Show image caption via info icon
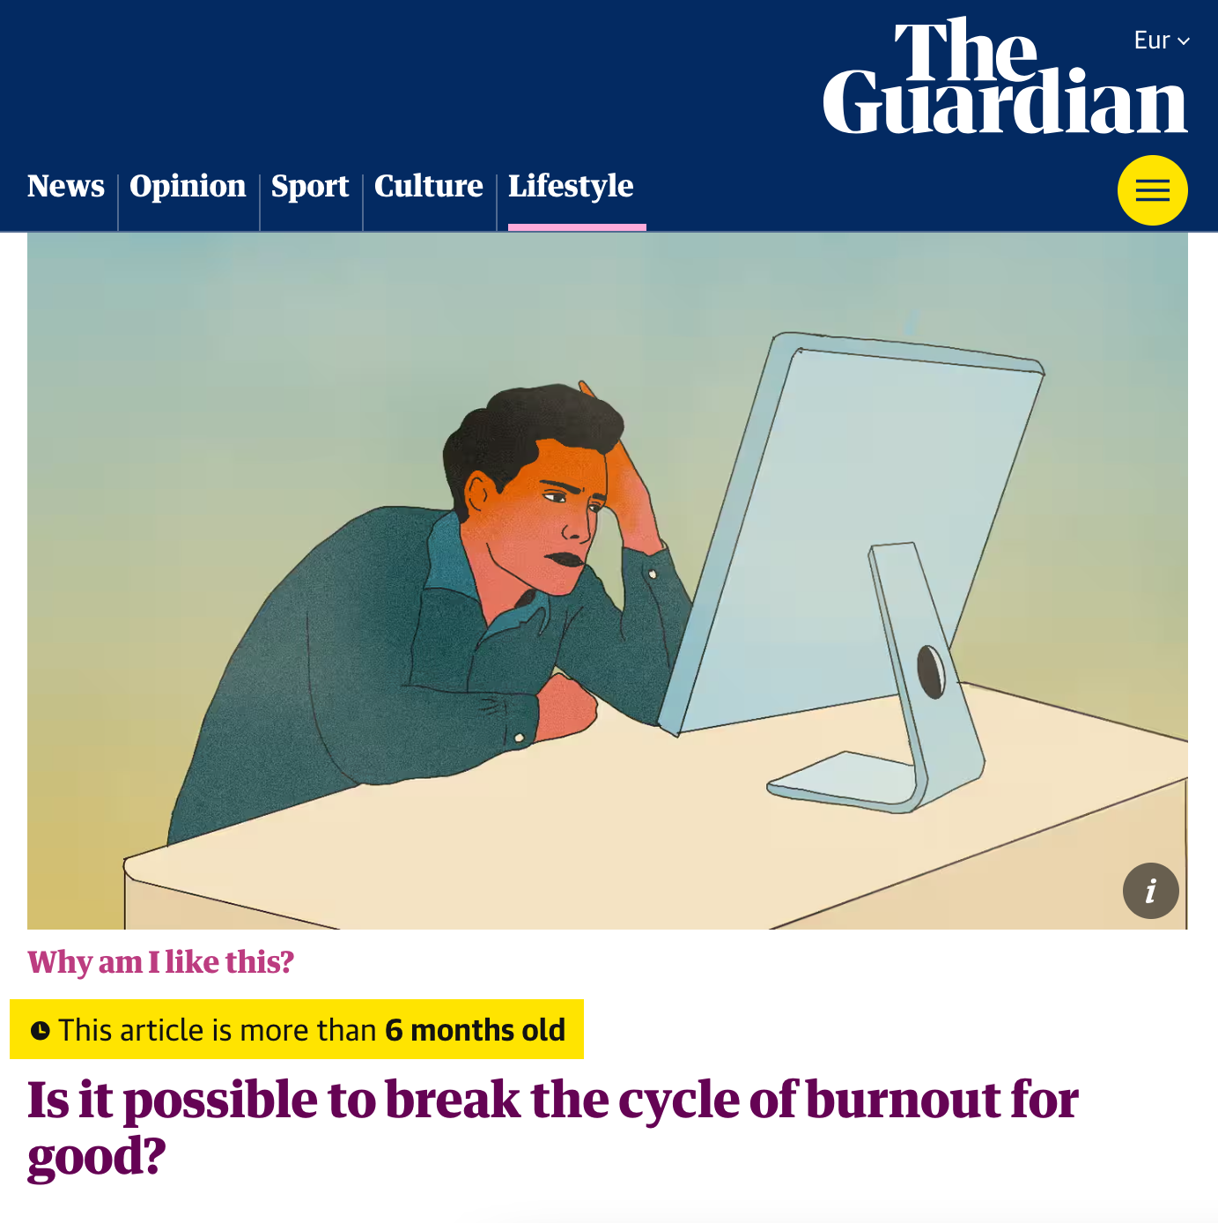Viewport: 1218px width, 1223px height. 1150,891
